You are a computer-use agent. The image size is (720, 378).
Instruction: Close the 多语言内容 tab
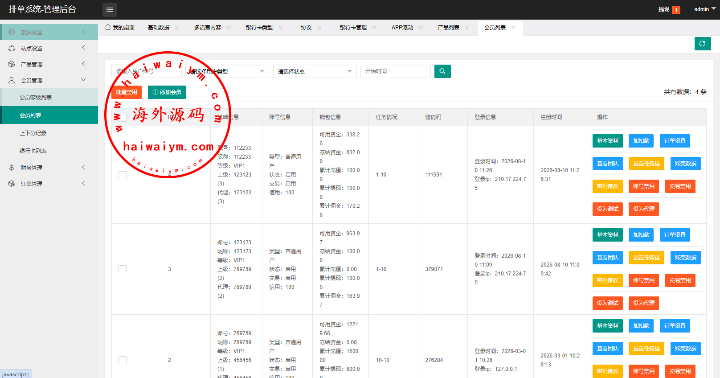229,28
